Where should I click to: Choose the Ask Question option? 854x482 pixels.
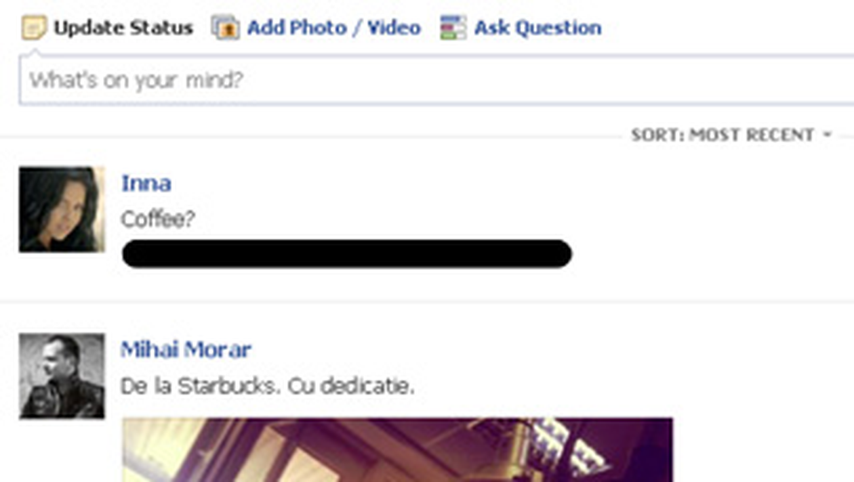pos(537,28)
